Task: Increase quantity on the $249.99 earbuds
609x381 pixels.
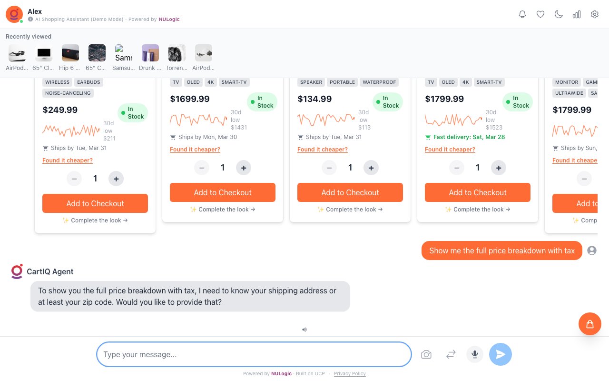Action: 116,179
